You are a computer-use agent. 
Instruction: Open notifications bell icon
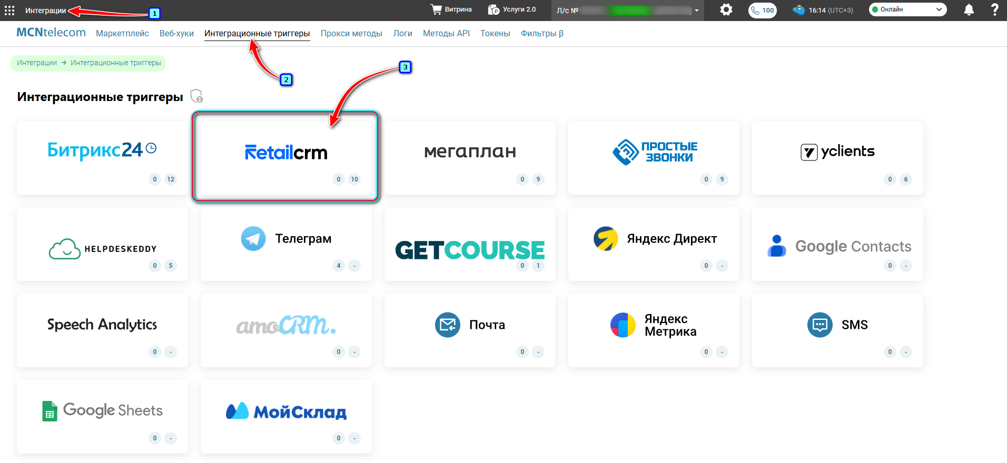(969, 9)
